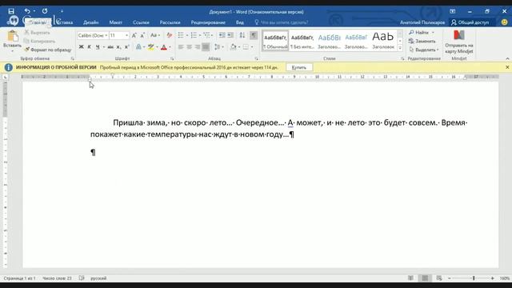Open the Paragraph dialog launcher in Абзац group

(257, 58)
